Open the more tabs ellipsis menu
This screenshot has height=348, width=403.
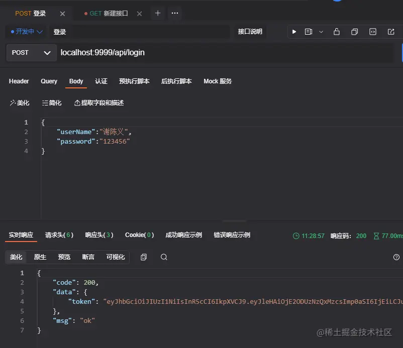(175, 13)
